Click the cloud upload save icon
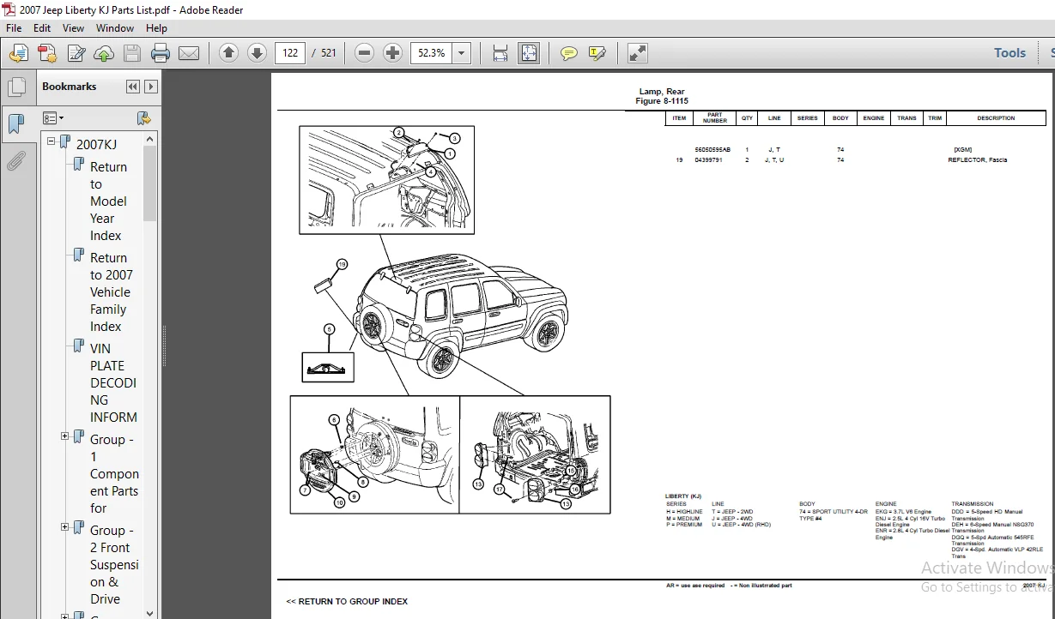Viewport: 1055px width, 619px height. click(x=104, y=53)
